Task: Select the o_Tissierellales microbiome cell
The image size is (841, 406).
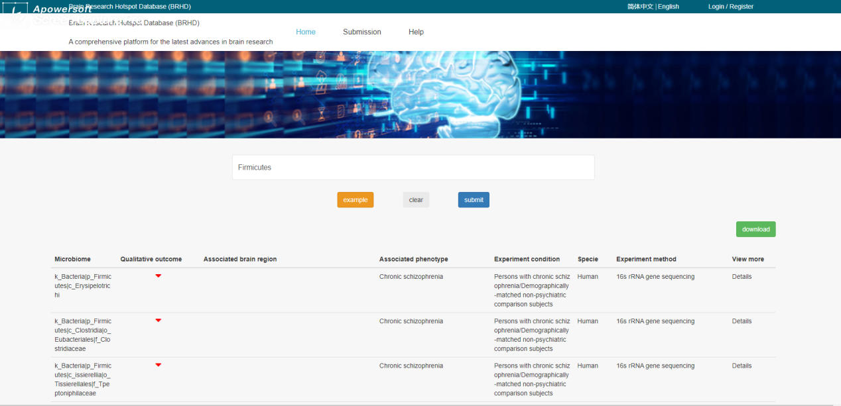Action: coord(83,380)
